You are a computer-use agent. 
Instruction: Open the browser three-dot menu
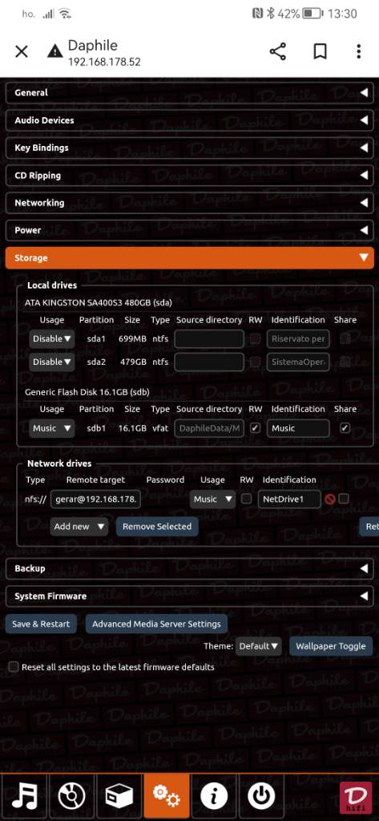pyautogui.click(x=359, y=51)
